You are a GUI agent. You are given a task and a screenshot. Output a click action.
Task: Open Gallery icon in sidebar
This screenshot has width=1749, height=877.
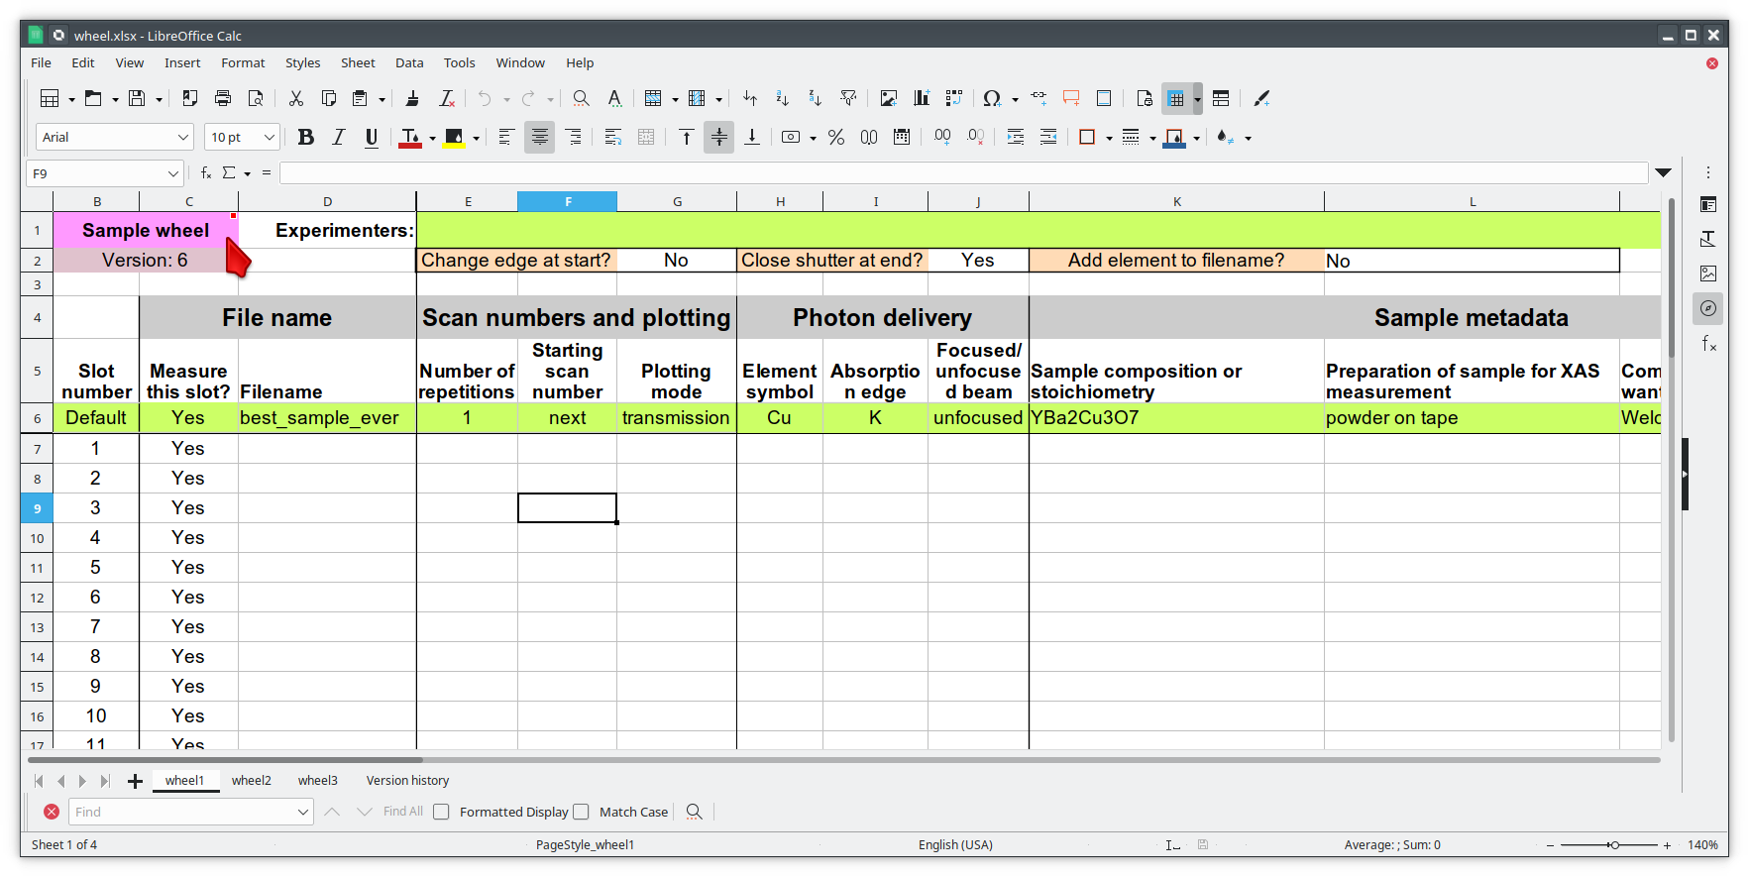[1708, 274]
